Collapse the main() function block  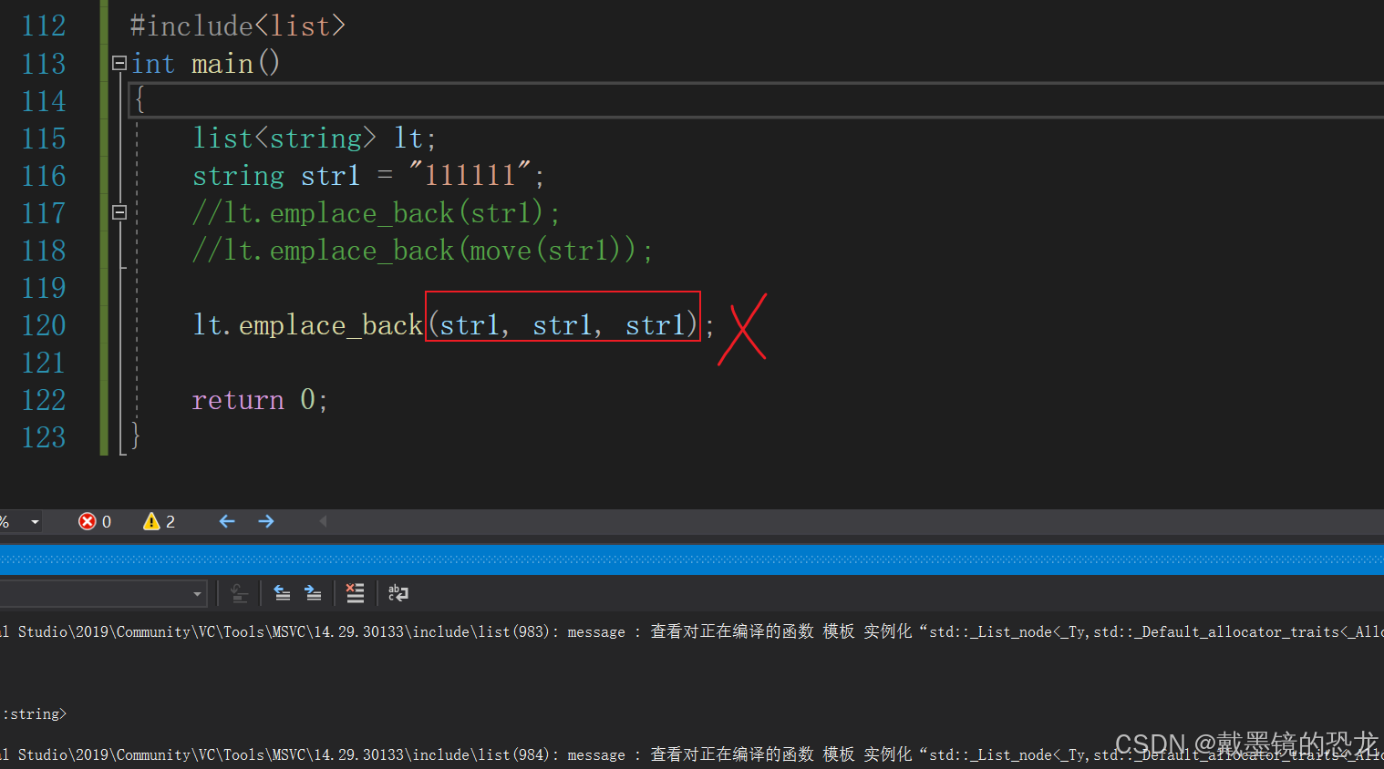click(x=119, y=63)
